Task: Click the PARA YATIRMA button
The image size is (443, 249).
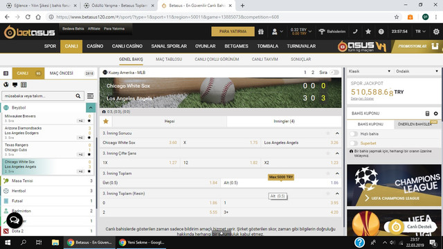Action: (233, 32)
